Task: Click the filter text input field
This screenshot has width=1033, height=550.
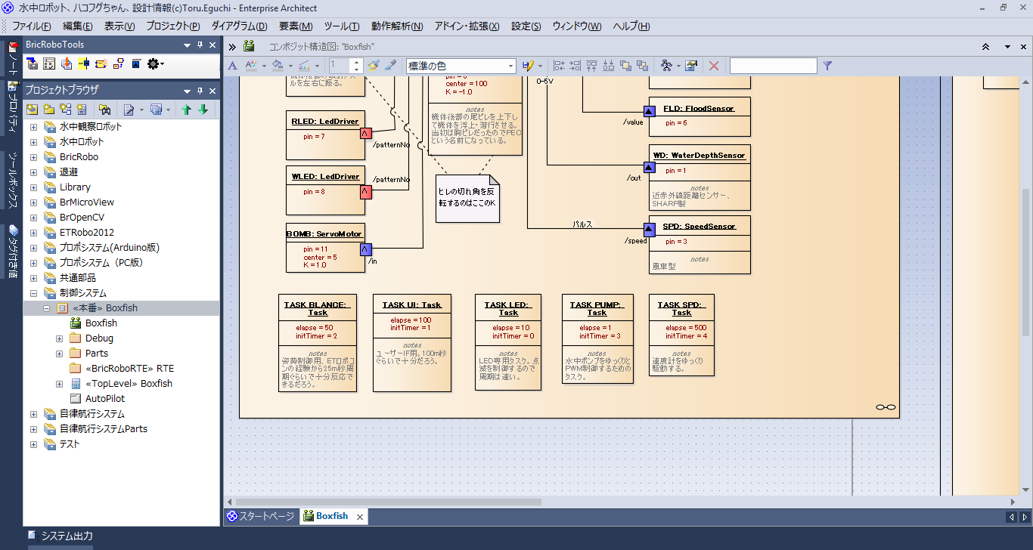Action: pyautogui.click(x=774, y=66)
